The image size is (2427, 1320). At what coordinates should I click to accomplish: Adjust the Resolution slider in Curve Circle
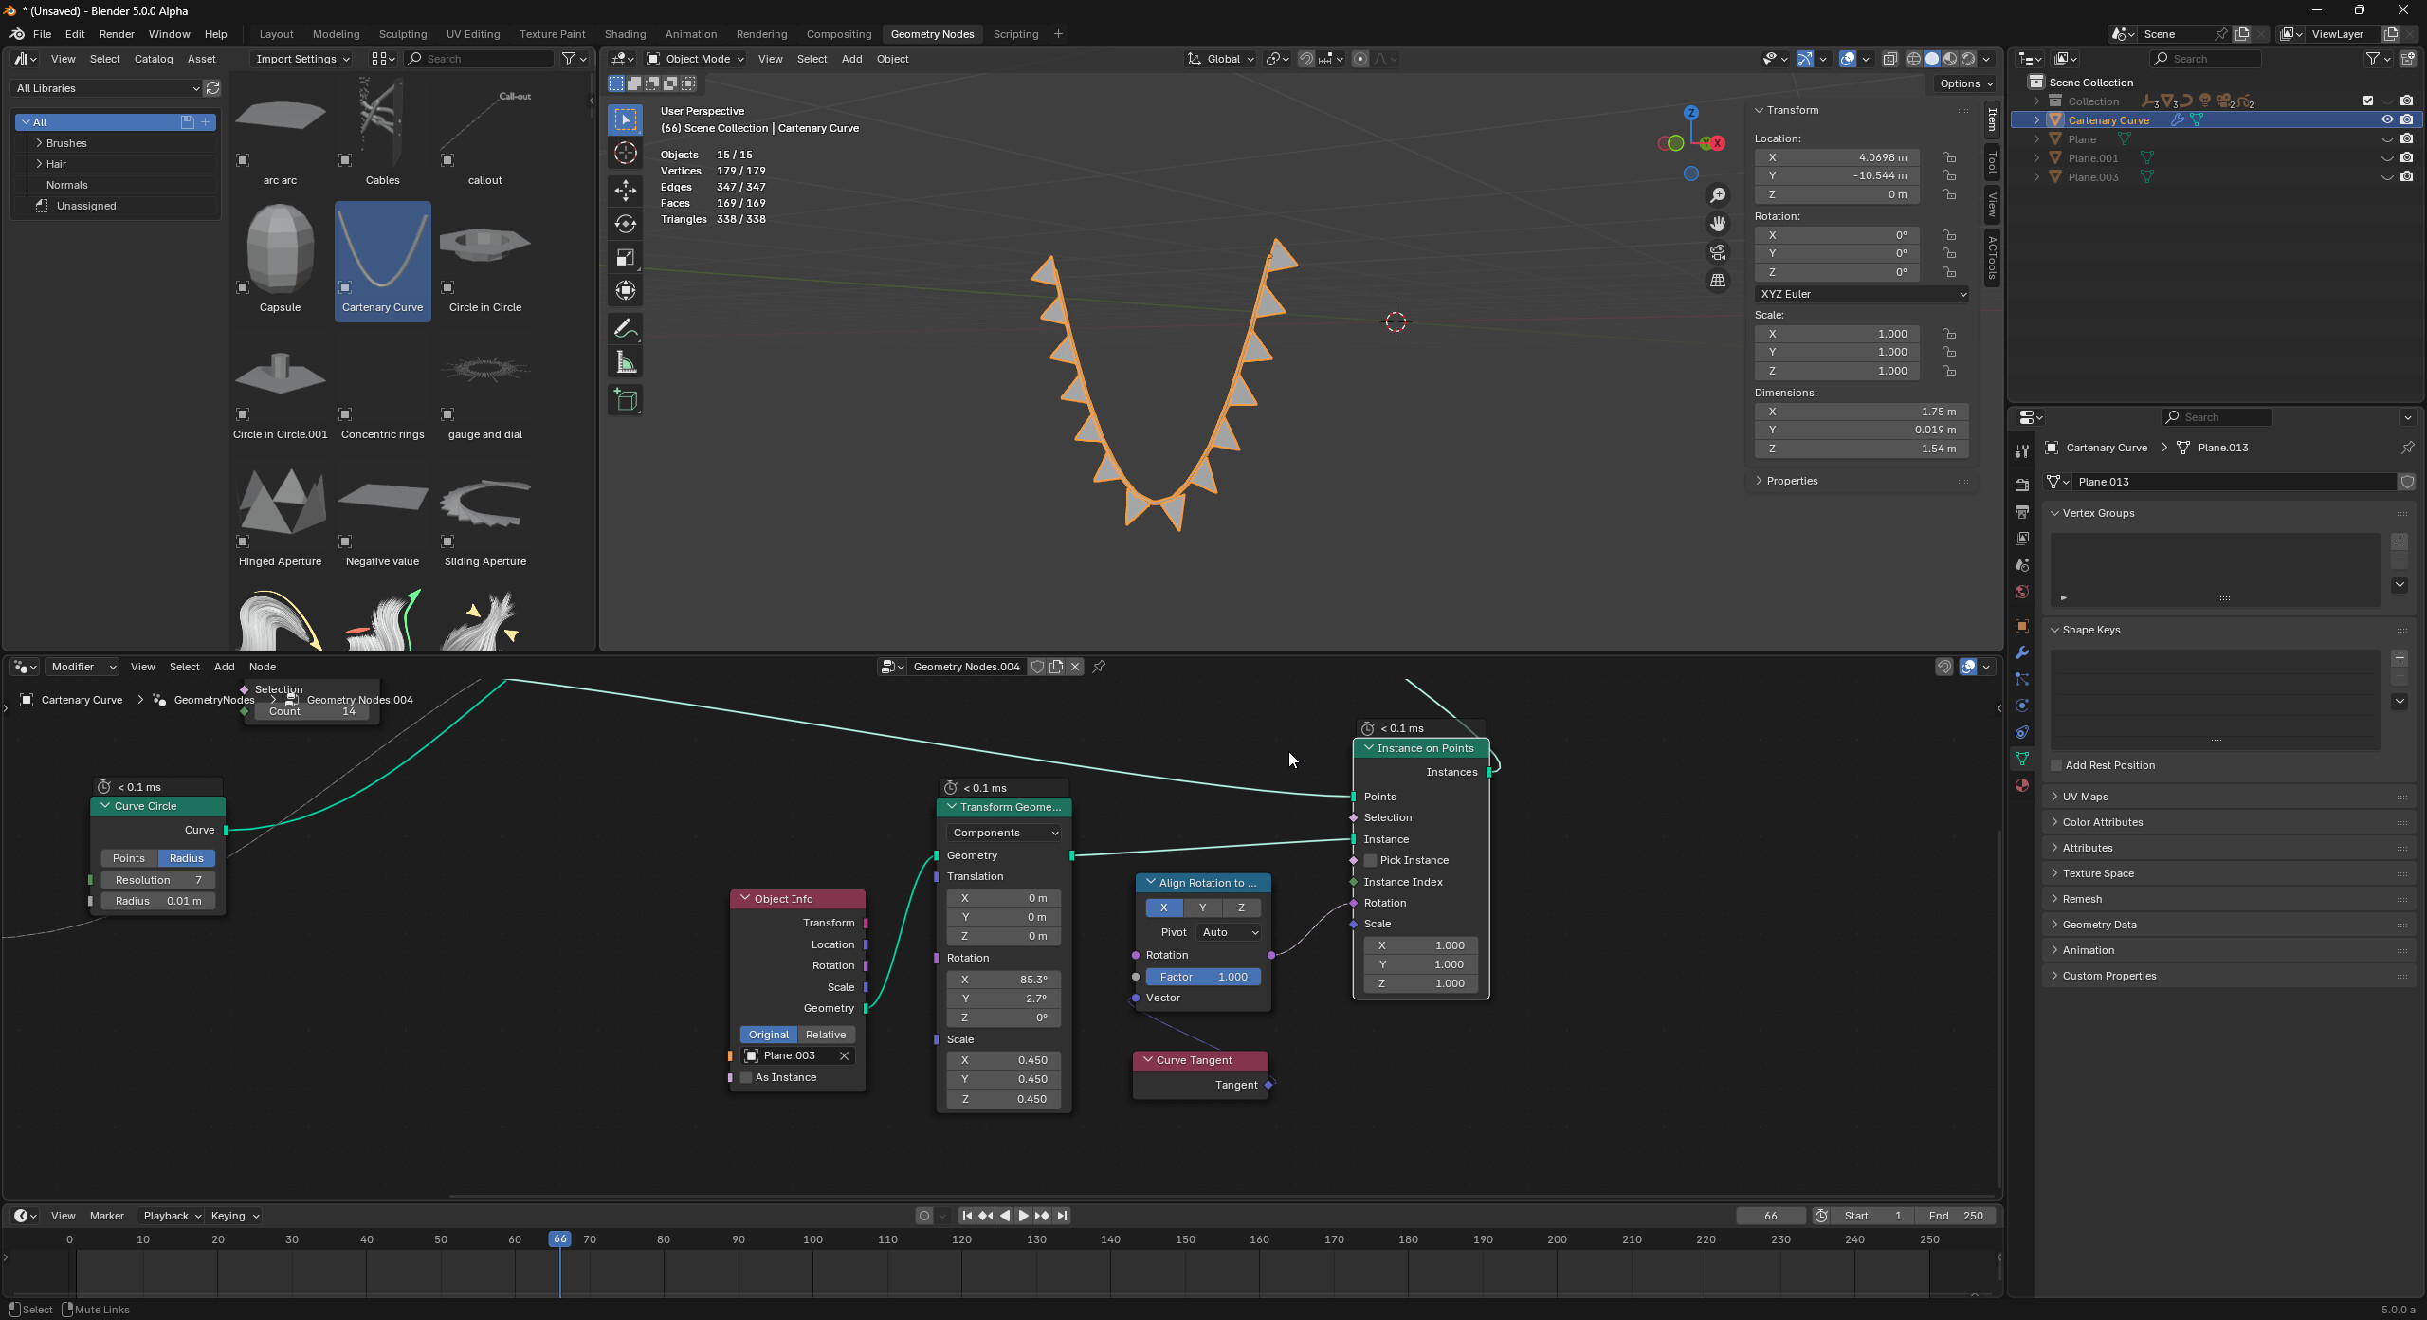(157, 880)
